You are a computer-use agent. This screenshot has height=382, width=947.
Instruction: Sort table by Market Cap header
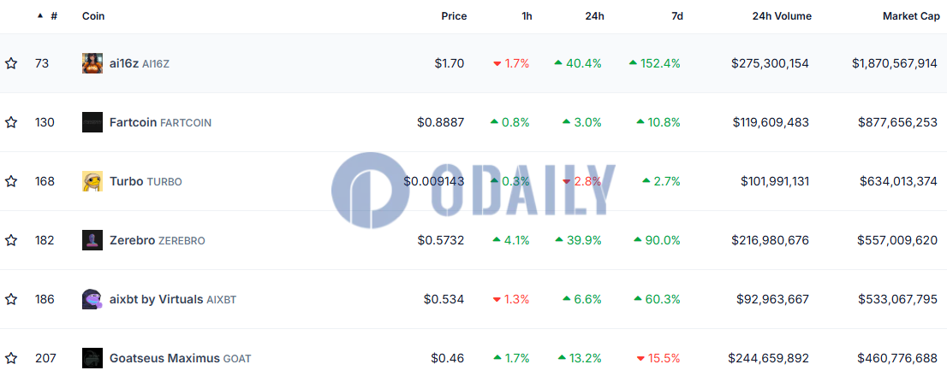pyautogui.click(x=909, y=16)
